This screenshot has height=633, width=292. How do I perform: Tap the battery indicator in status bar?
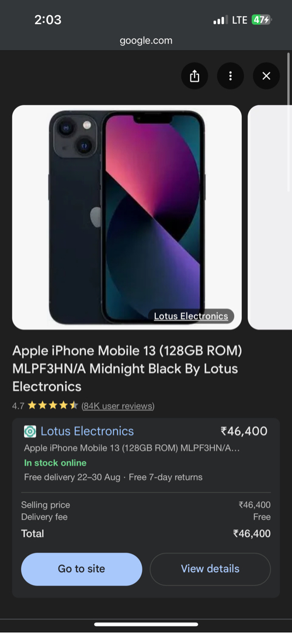point(262,20)
